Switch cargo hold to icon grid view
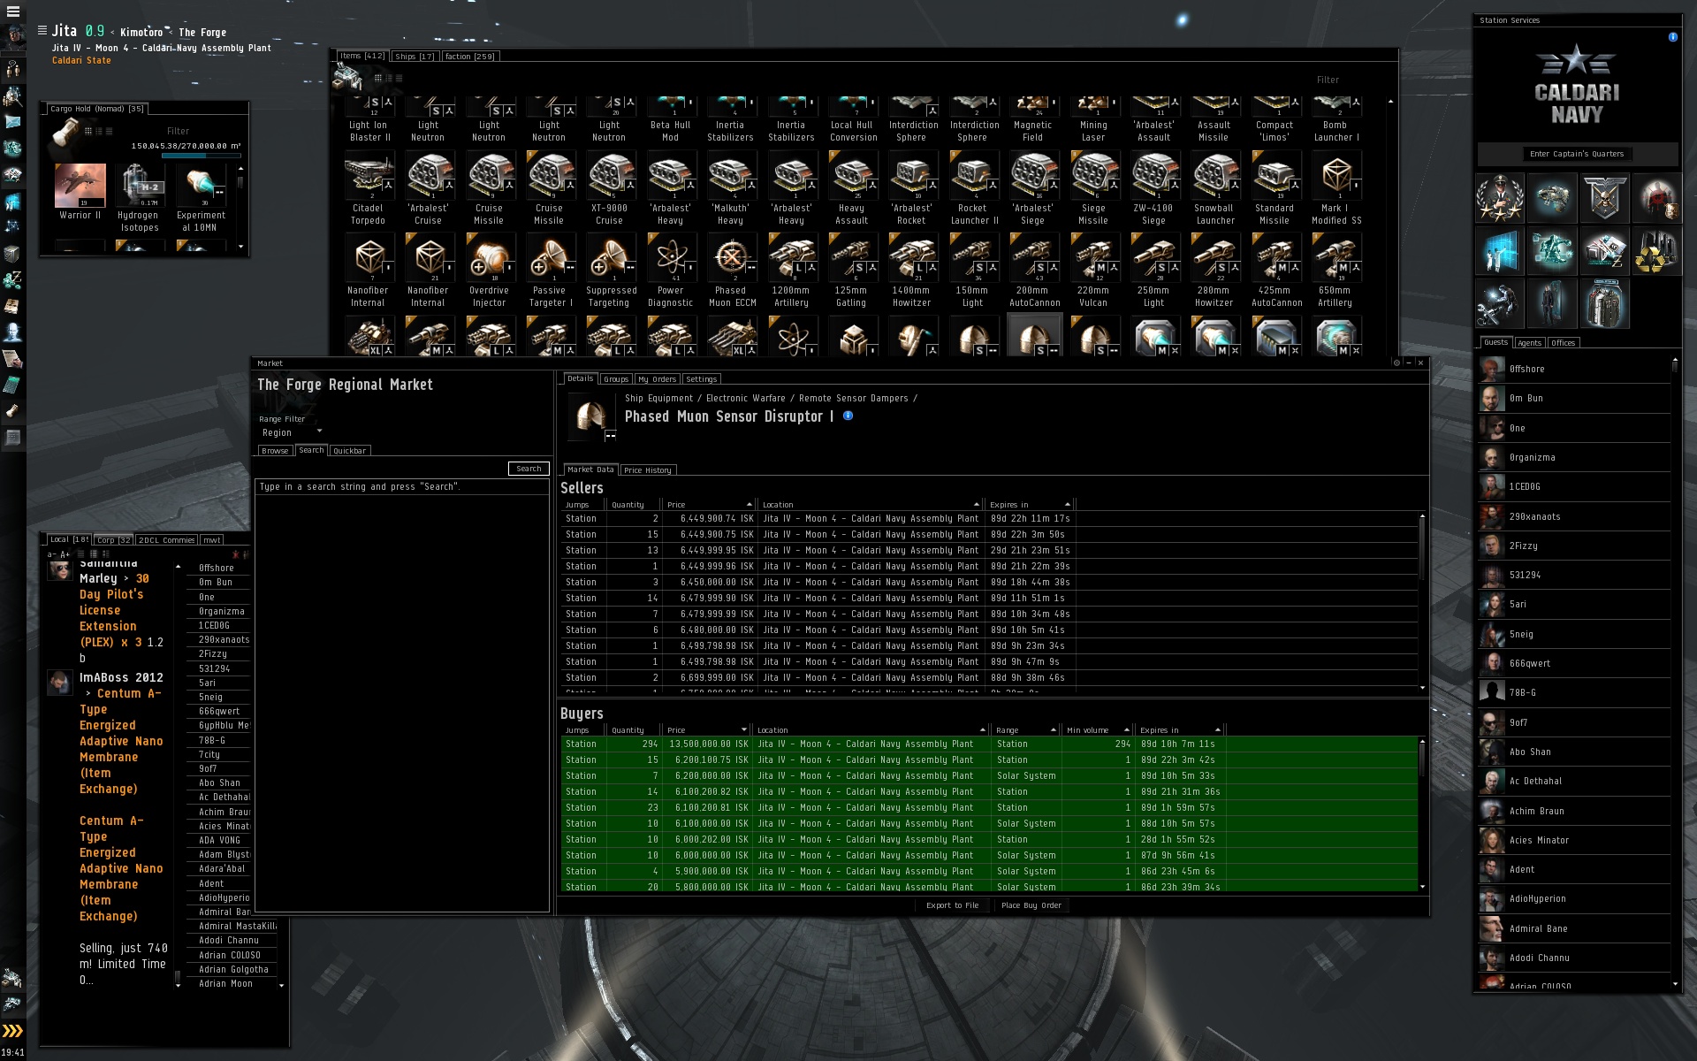 [x=88, y=131]
